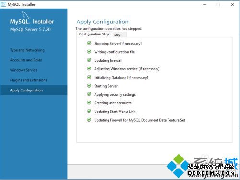Switch to the Log tab
Viewport: 240px width, 180px height.
(x=120, y=34)
